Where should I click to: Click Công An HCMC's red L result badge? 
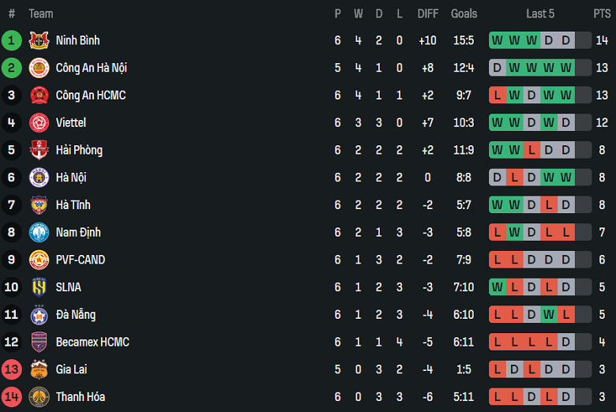click(x=497, y=96)
